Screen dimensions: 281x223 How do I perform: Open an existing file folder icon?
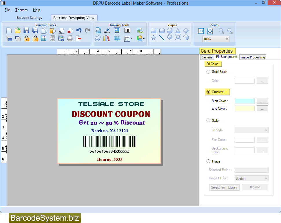point(18,31)
